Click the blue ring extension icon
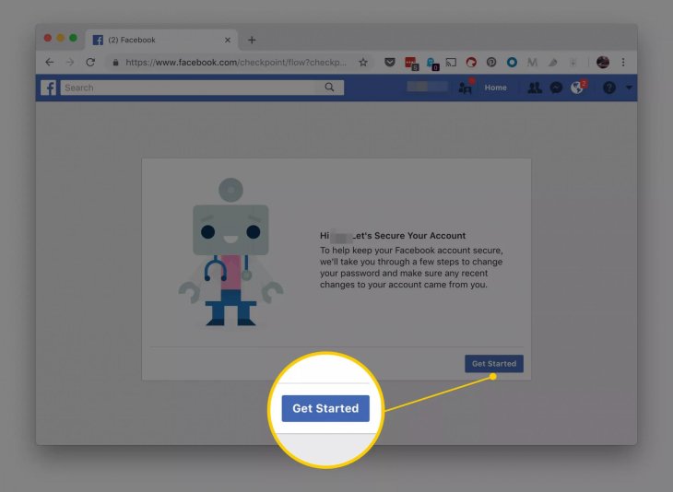The width and height of the screenshot is (673, 492). coord(512,63)
